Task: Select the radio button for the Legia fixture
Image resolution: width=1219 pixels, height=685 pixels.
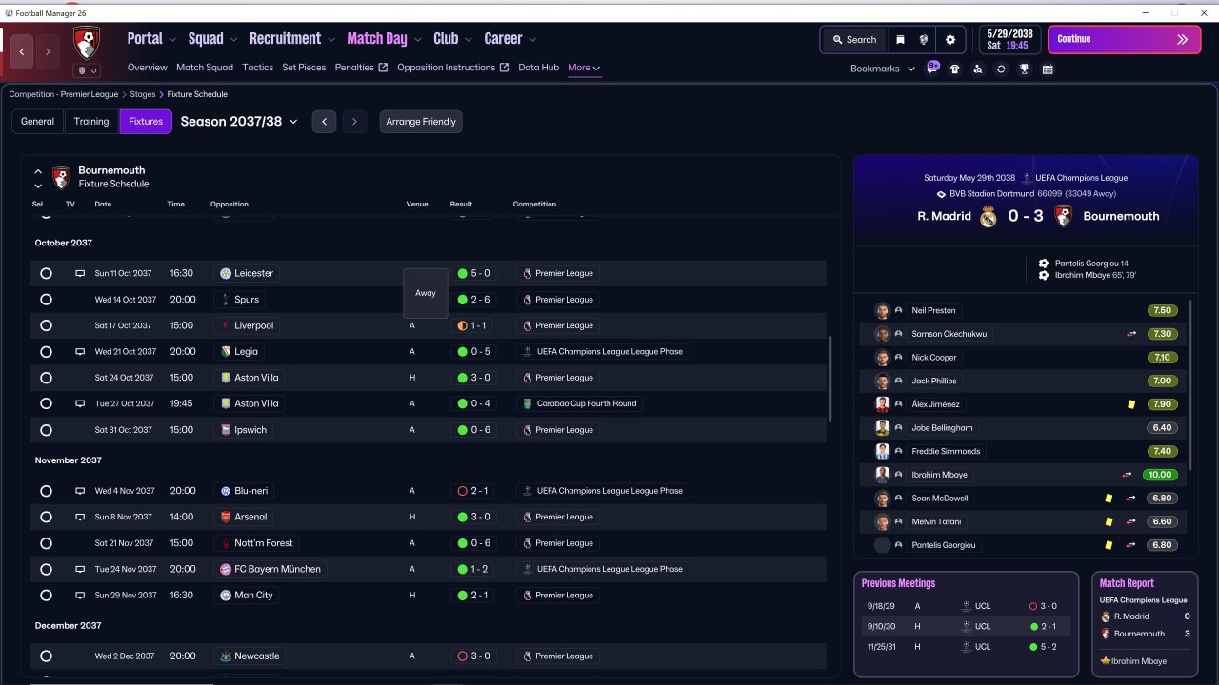Action: [46, 351]
